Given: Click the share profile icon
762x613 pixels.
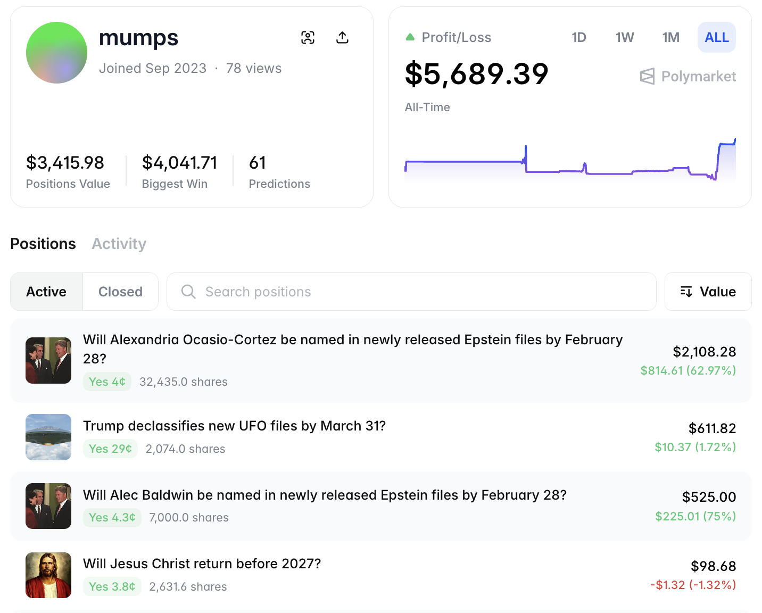Looking at the screenshot, I should click(x=342, y=38).
